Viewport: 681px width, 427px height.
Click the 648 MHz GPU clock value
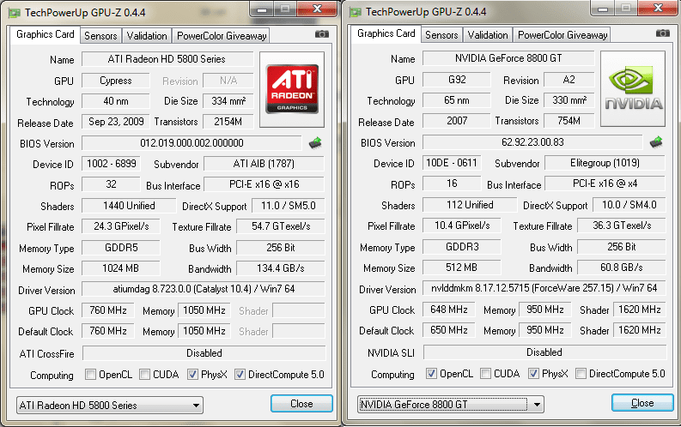(449, 310)
